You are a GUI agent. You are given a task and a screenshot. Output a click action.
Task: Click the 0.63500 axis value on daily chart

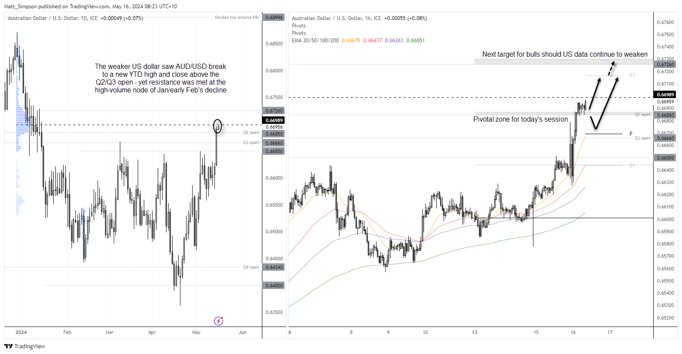[x=274, y=313]
